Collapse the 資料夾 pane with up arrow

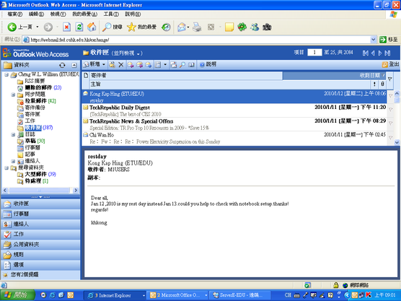(74, 65)
